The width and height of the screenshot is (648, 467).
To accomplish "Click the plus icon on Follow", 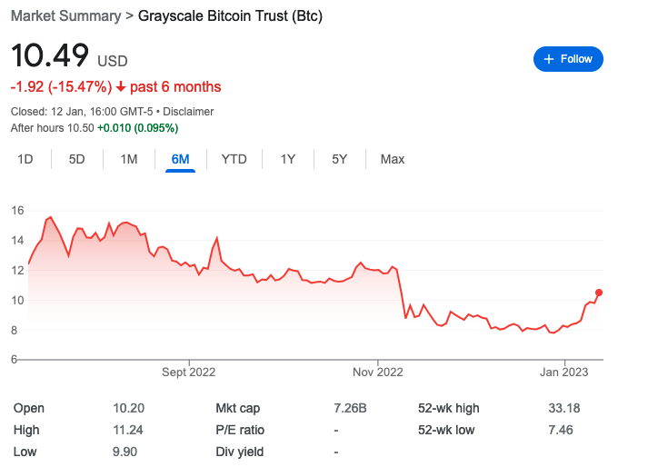I will tap(548, 59).
